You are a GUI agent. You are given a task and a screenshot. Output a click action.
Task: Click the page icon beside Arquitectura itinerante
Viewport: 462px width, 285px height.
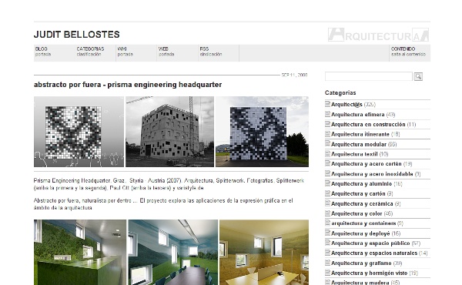[327, 134]
